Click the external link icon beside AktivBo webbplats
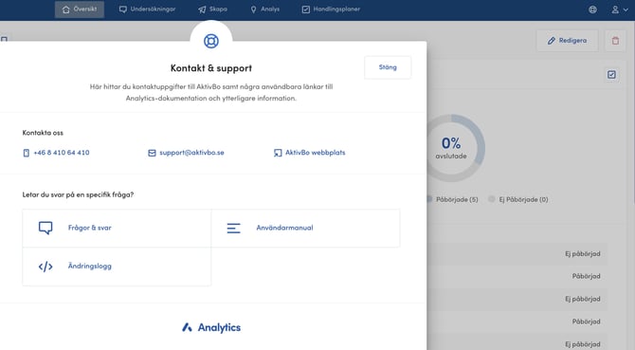This screenshot has height=350, width=635. pos(278,153)
